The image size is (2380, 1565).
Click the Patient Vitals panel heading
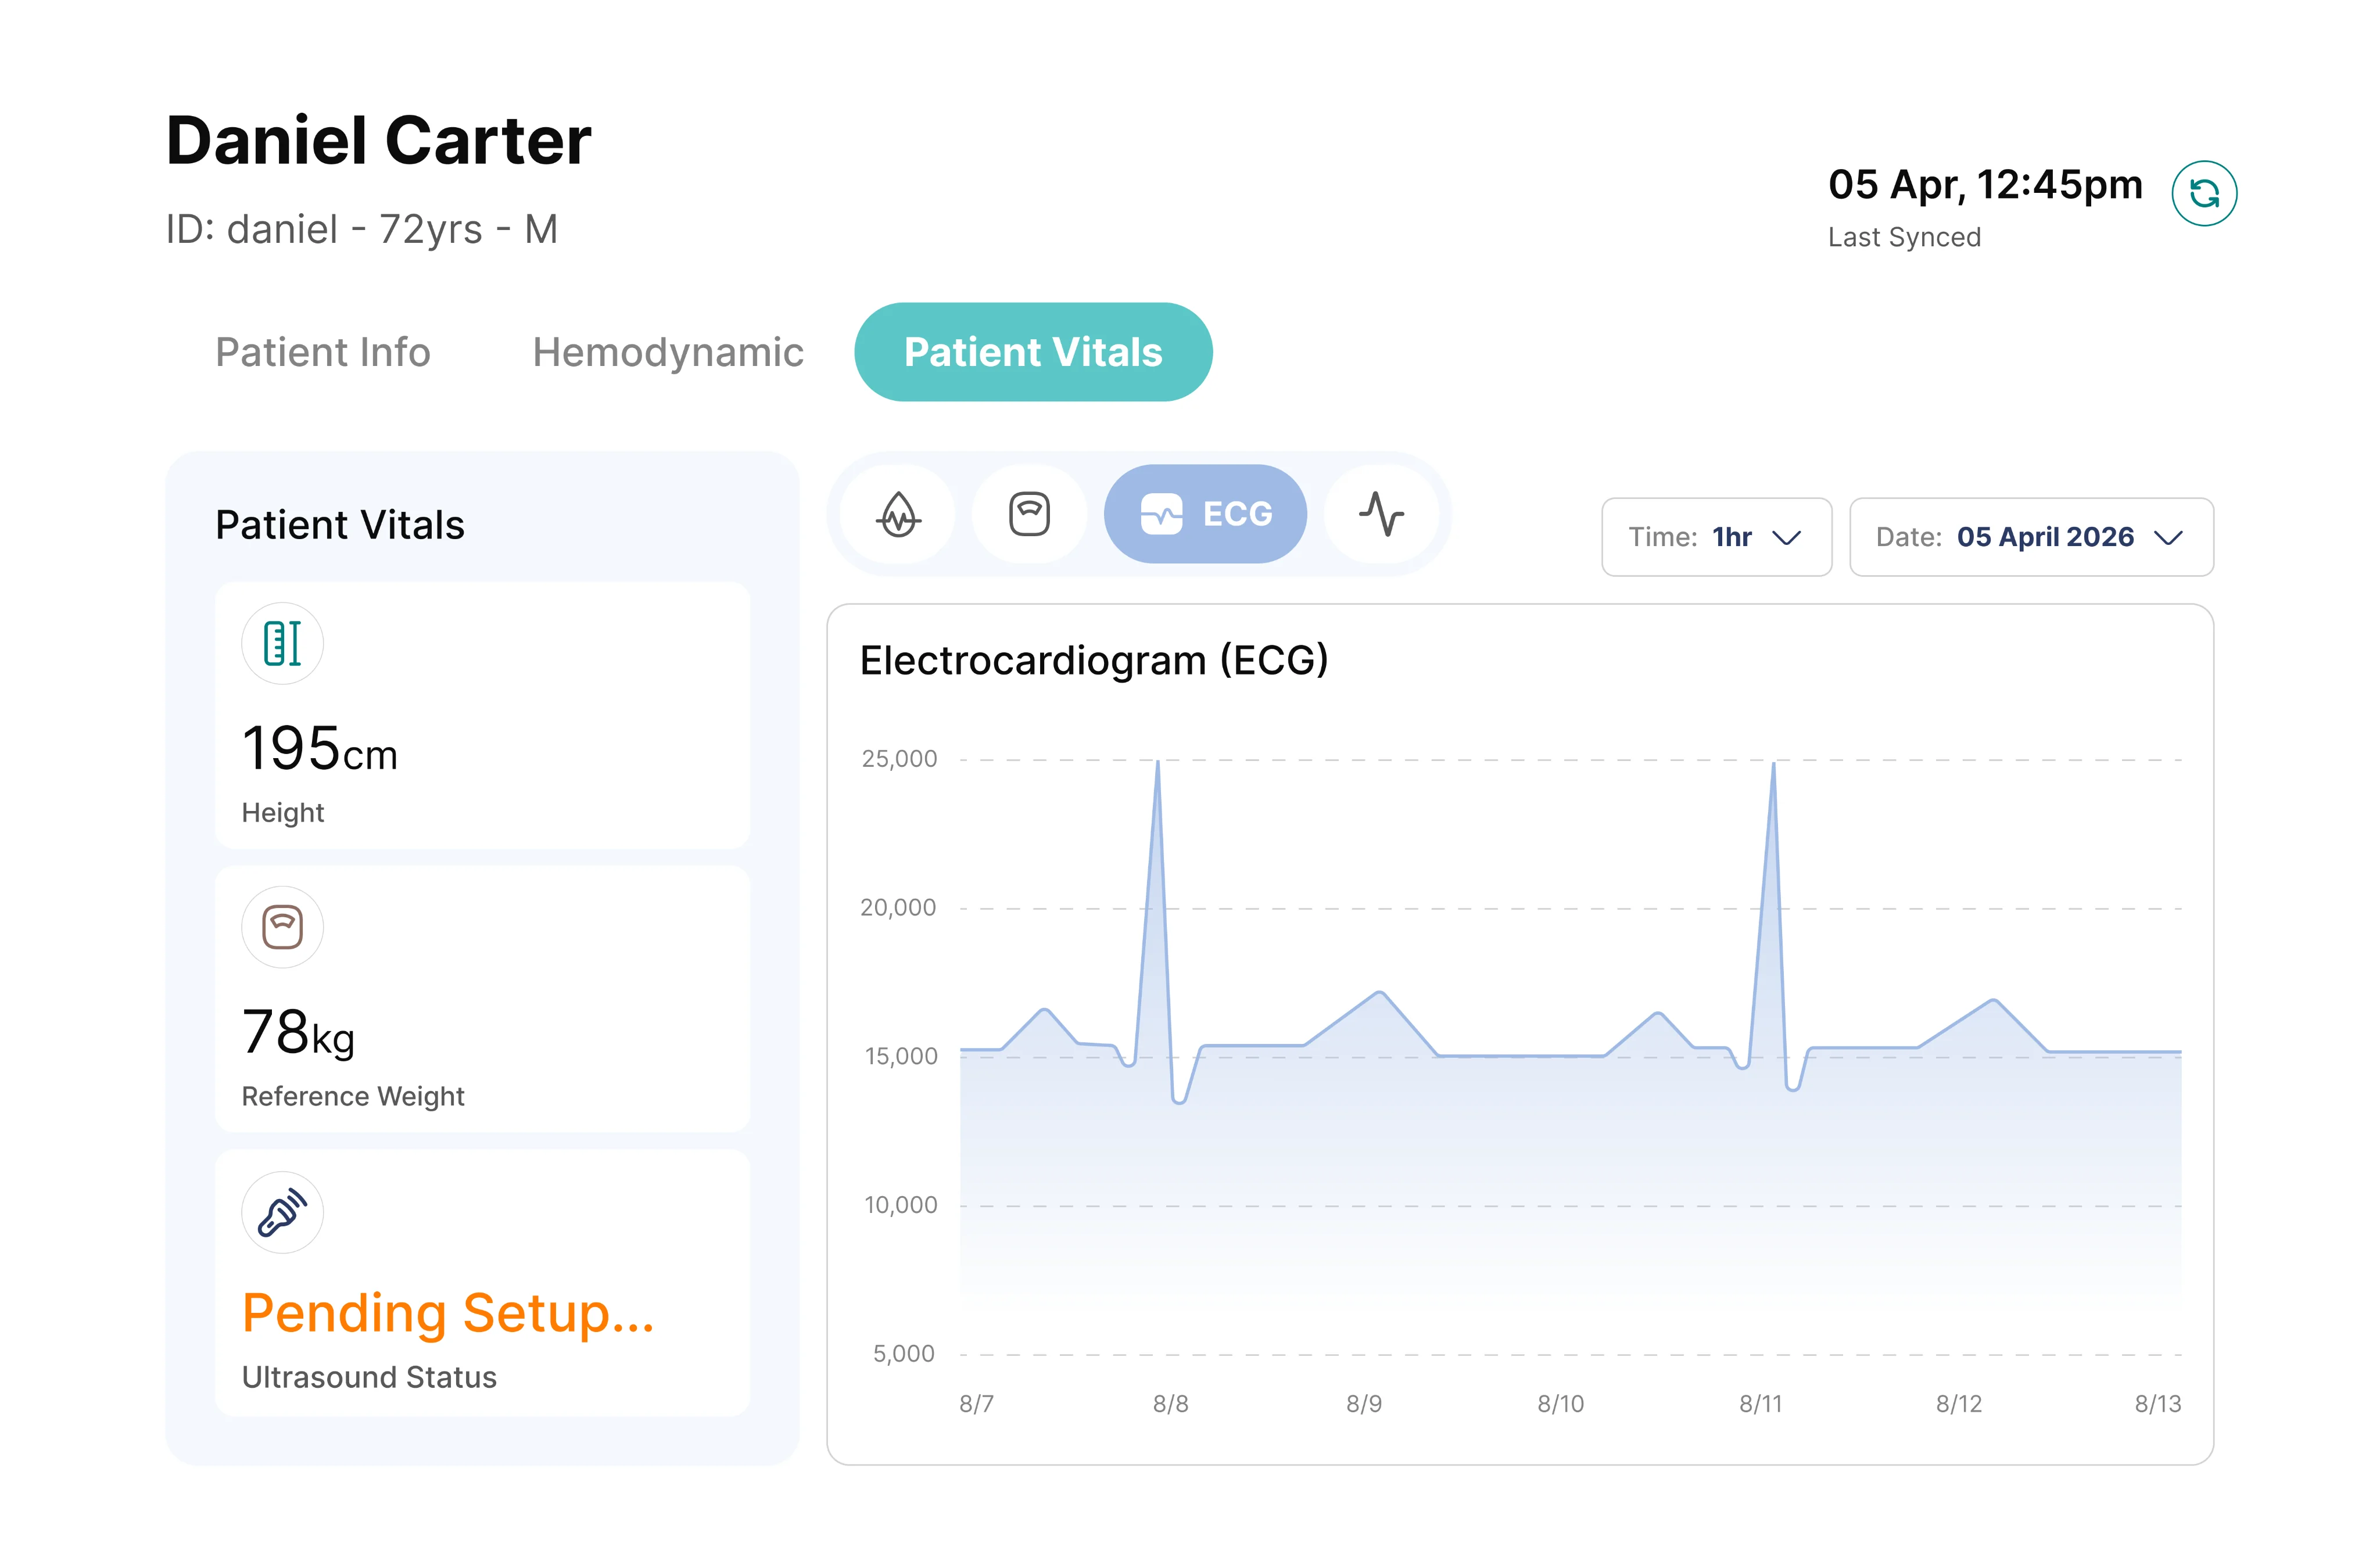click(x=340, y=526)
